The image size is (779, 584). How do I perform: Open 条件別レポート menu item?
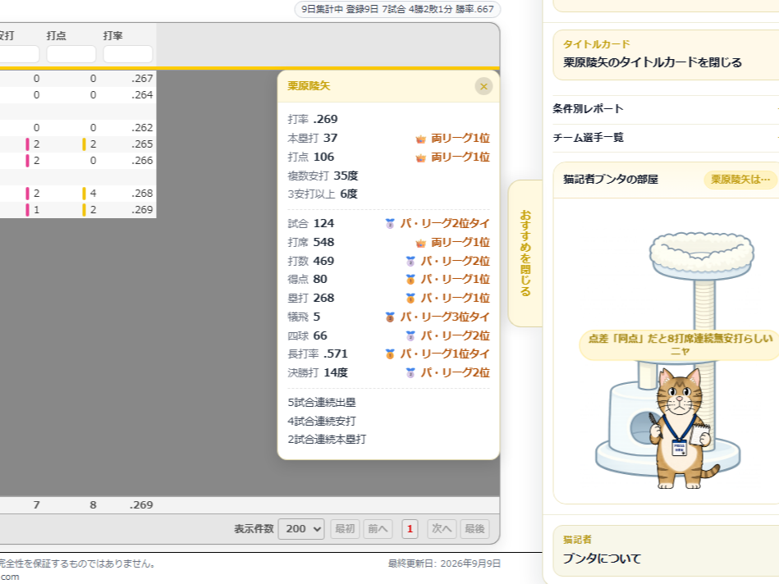[x=666, y=109]
